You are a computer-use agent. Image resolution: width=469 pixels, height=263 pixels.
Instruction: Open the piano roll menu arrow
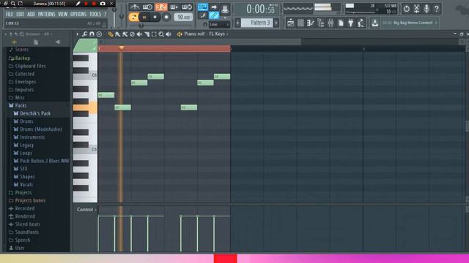point(78,34)
